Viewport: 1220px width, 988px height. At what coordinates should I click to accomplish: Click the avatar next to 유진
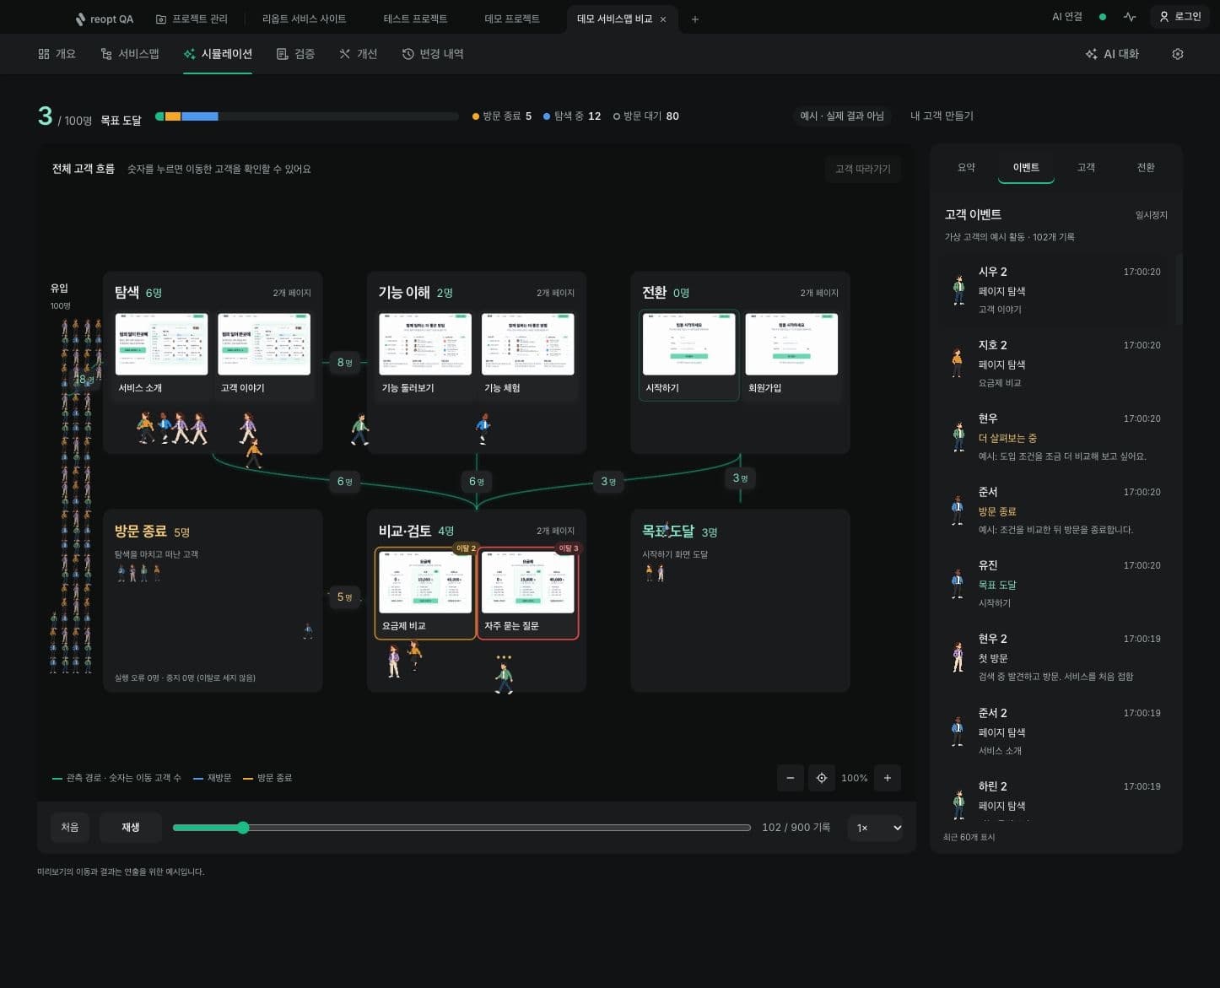click(x=958, y=583)
